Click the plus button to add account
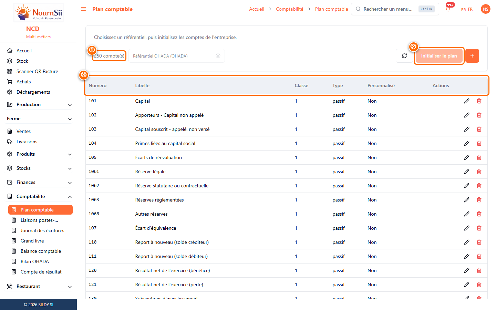The width and height of the screenshot is (496, 310). (x=472, y=56)
